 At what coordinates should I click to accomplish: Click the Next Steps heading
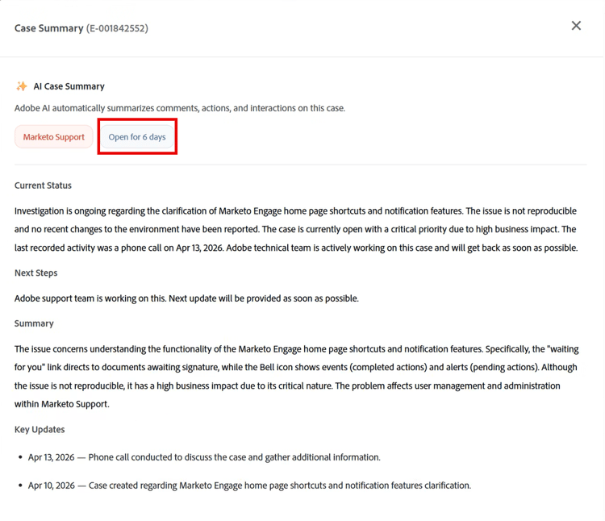[35, 273]
